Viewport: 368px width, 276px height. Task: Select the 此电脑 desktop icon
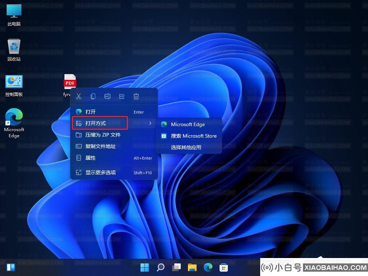[x=14, y=15]
